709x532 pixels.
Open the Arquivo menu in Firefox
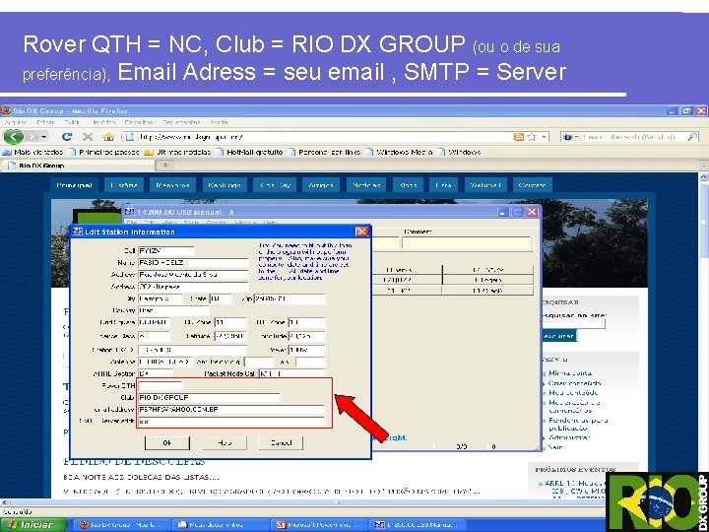(15, 122)
